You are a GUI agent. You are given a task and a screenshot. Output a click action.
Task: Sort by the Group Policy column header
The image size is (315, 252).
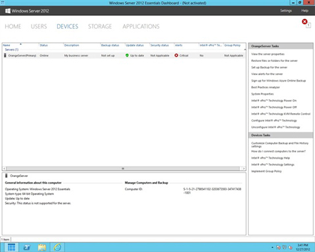click(232, 45)
